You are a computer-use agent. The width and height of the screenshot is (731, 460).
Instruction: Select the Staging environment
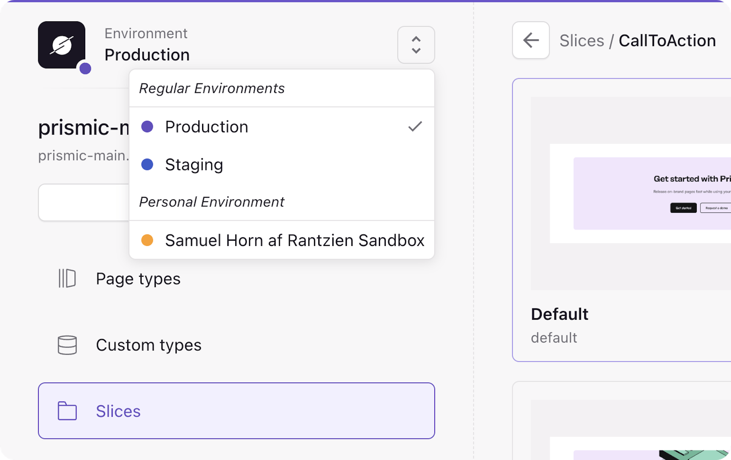pos(194,165)
